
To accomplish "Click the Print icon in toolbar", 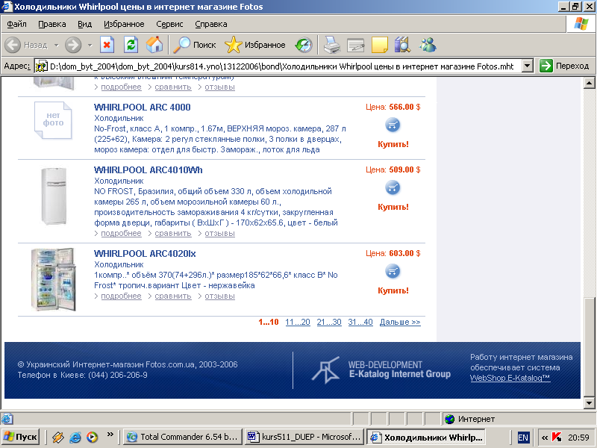I will 331,45.
